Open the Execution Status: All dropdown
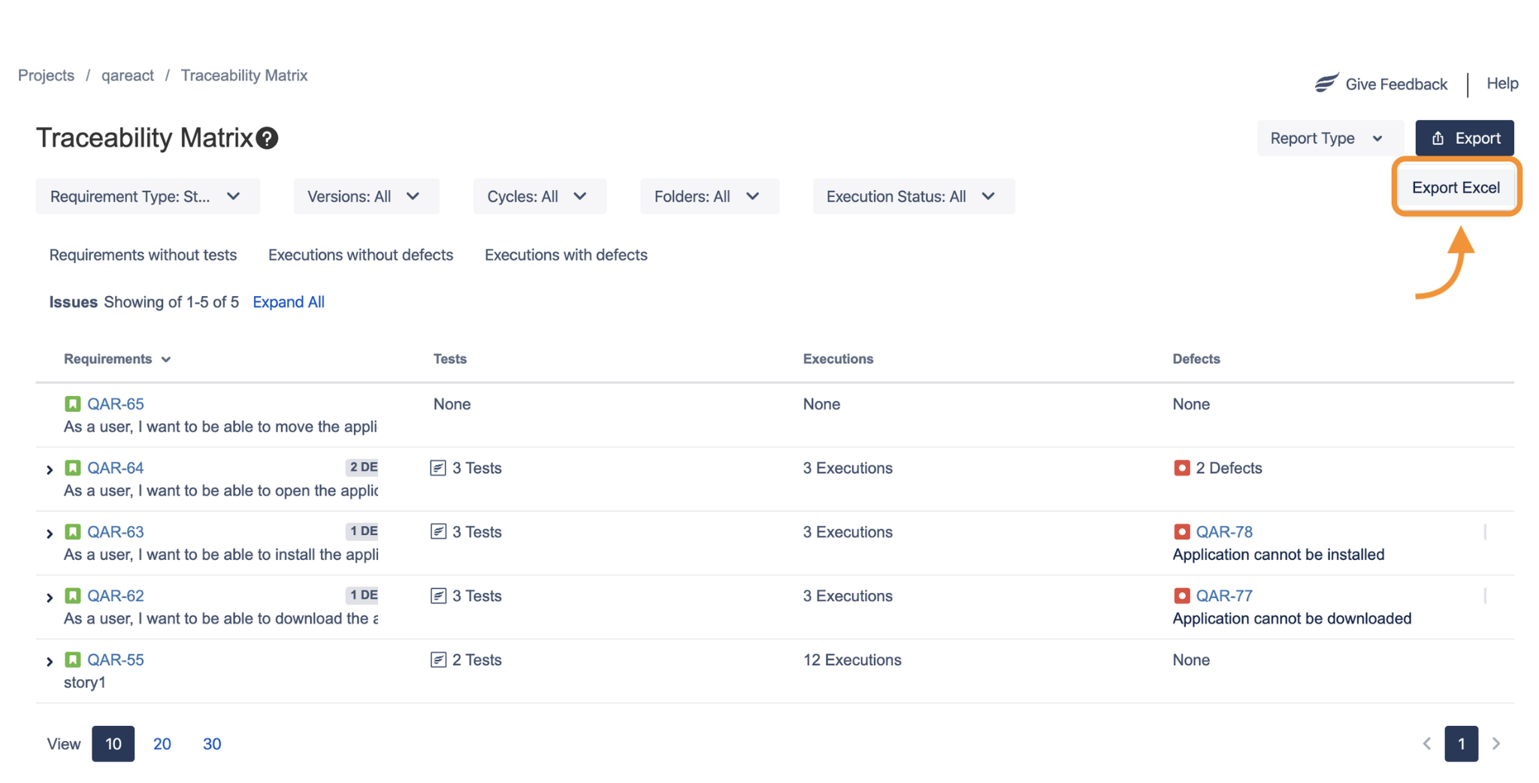The width and height of the screenshot is (1539, 783). pos(913,196)
